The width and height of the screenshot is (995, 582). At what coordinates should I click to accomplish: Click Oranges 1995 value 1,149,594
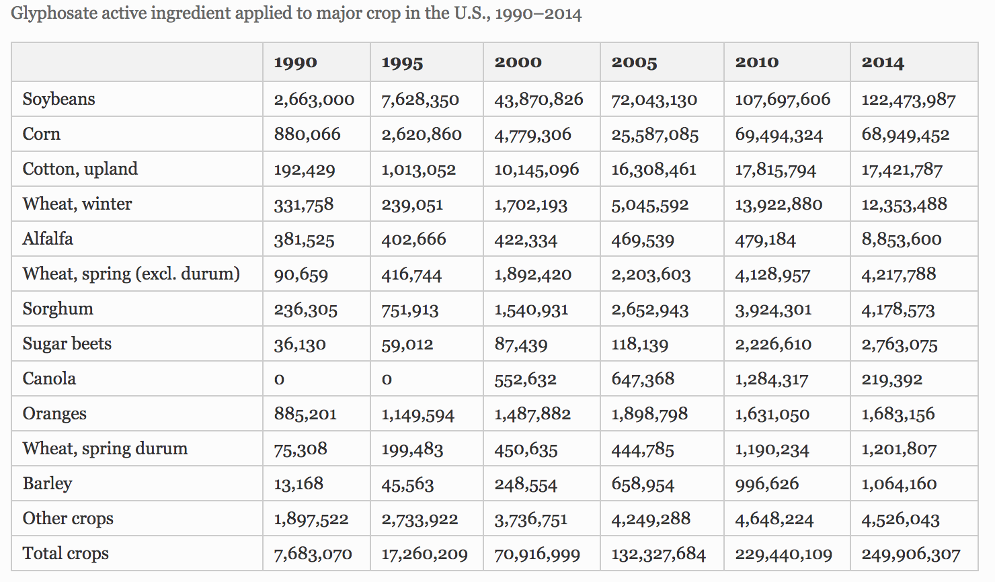(x=417, y=415)
